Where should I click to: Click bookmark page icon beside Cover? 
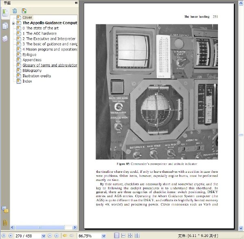coord(19,17)
